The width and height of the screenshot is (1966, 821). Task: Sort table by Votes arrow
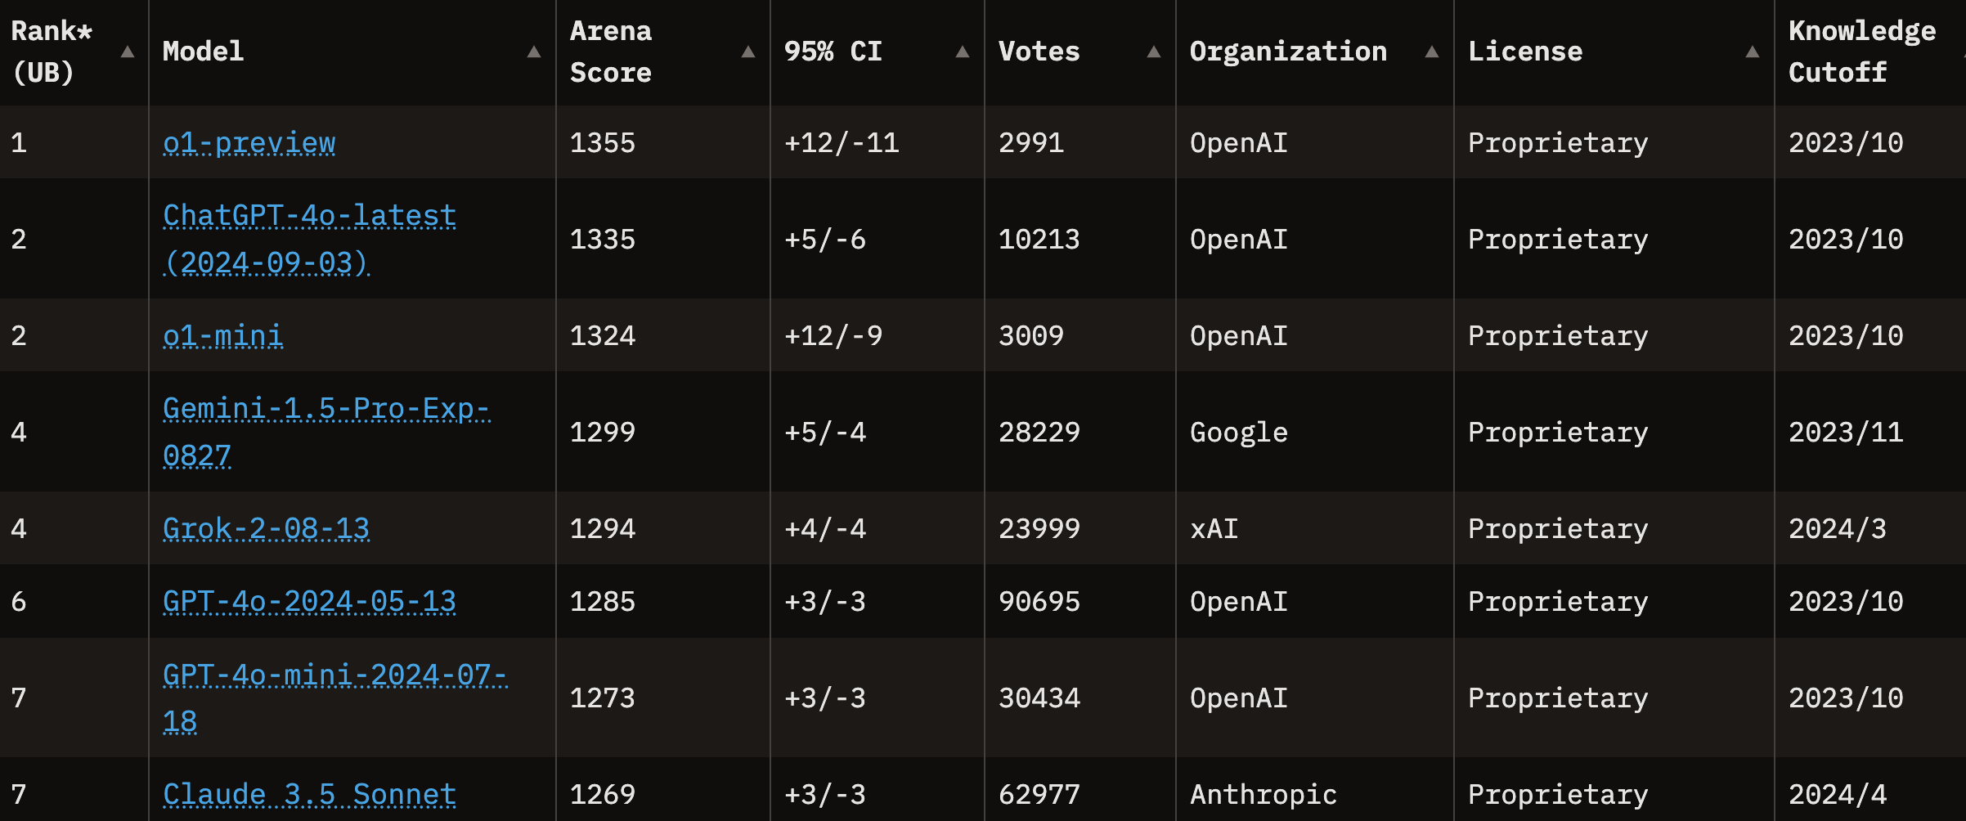pos(1154,52)
